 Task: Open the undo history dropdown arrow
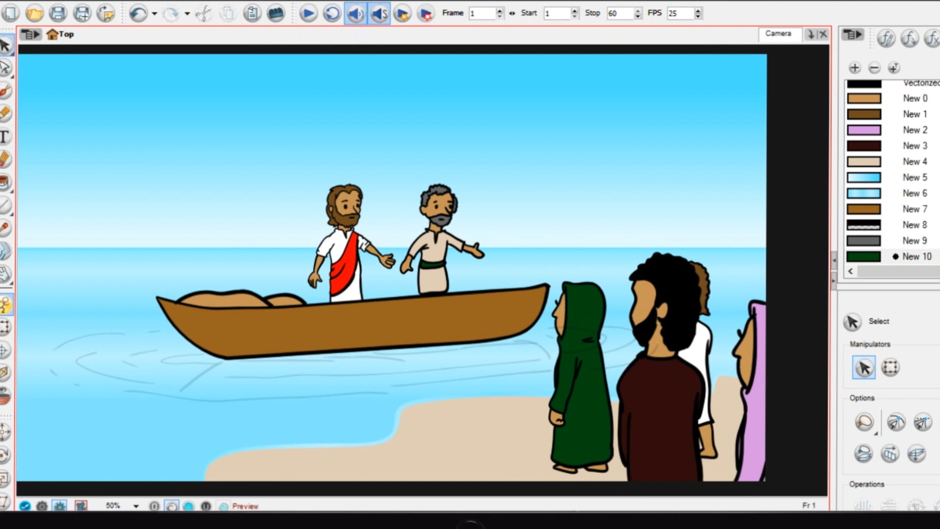155,14
